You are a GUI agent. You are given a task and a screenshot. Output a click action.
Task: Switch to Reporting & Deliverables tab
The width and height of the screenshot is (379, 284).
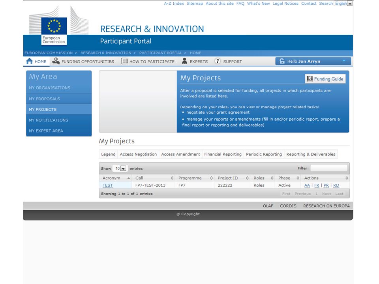click(x=311, y=154)
